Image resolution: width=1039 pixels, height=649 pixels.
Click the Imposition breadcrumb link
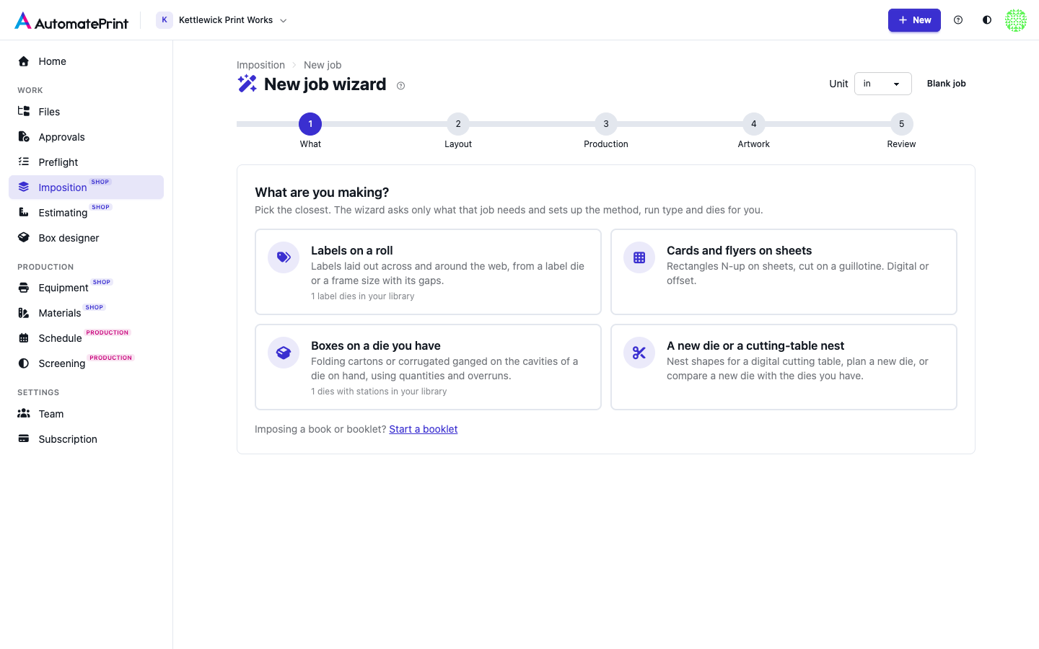pyautogui.click(x=260, y=65)
